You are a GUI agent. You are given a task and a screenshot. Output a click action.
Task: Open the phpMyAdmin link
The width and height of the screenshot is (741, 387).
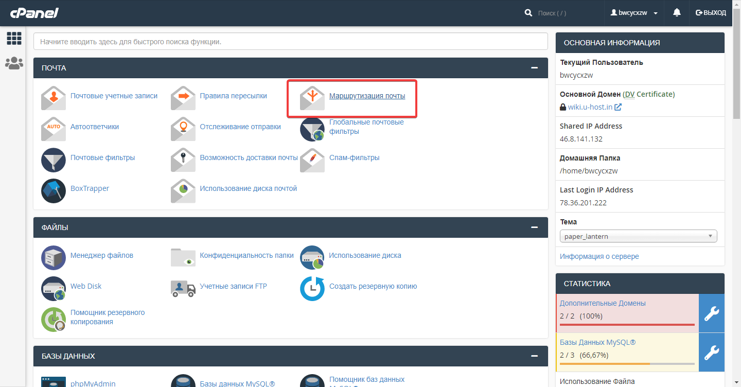pos(93,383)
